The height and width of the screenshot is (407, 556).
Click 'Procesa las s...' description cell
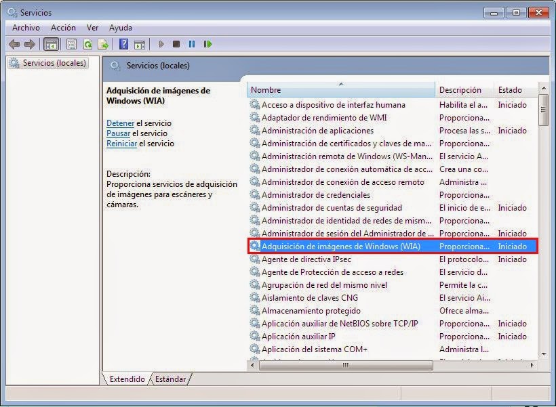click(x=464, y=131)
